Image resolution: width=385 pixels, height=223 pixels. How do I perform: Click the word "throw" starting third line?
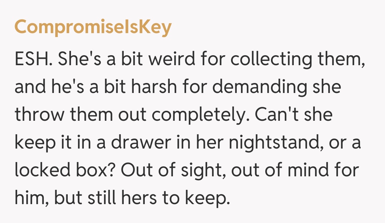38,115
